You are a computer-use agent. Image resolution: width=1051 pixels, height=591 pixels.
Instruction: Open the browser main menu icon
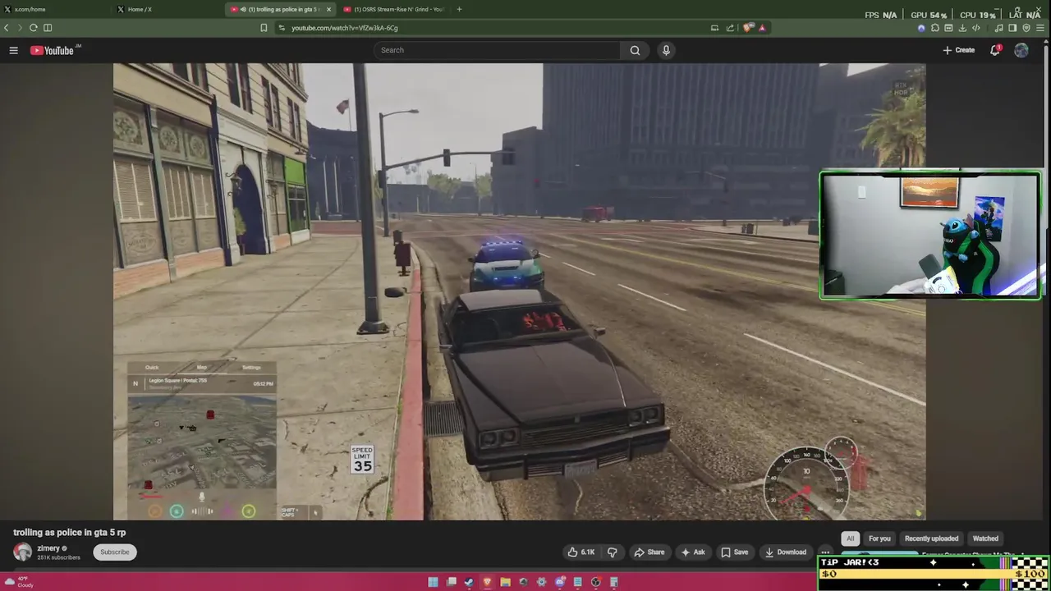[x=1040, y=28]
